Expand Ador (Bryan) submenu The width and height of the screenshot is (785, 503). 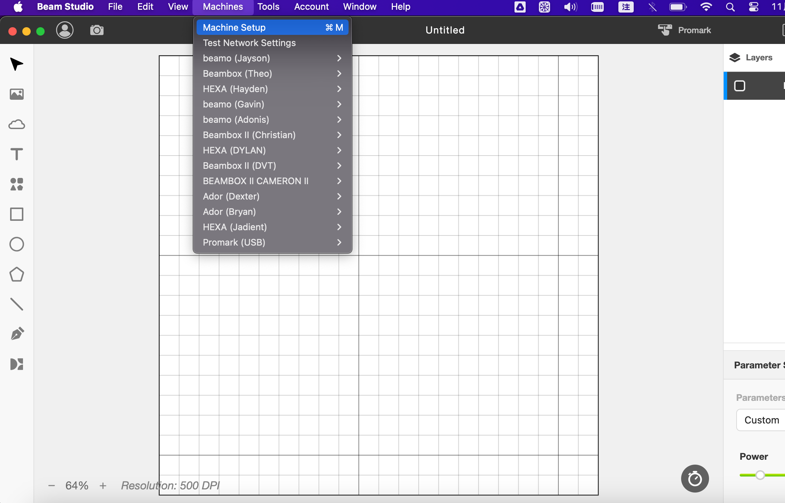coord(273,212)
